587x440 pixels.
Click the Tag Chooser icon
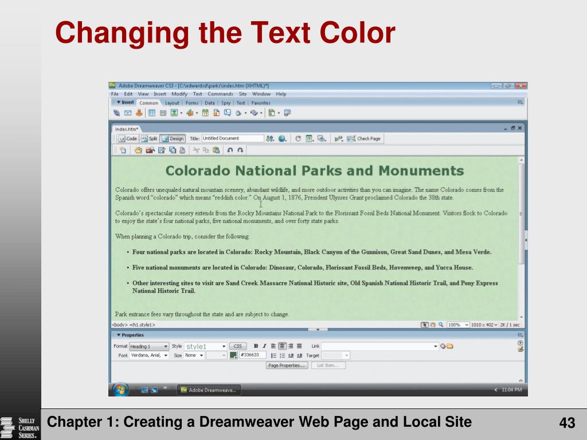point(287,113)
